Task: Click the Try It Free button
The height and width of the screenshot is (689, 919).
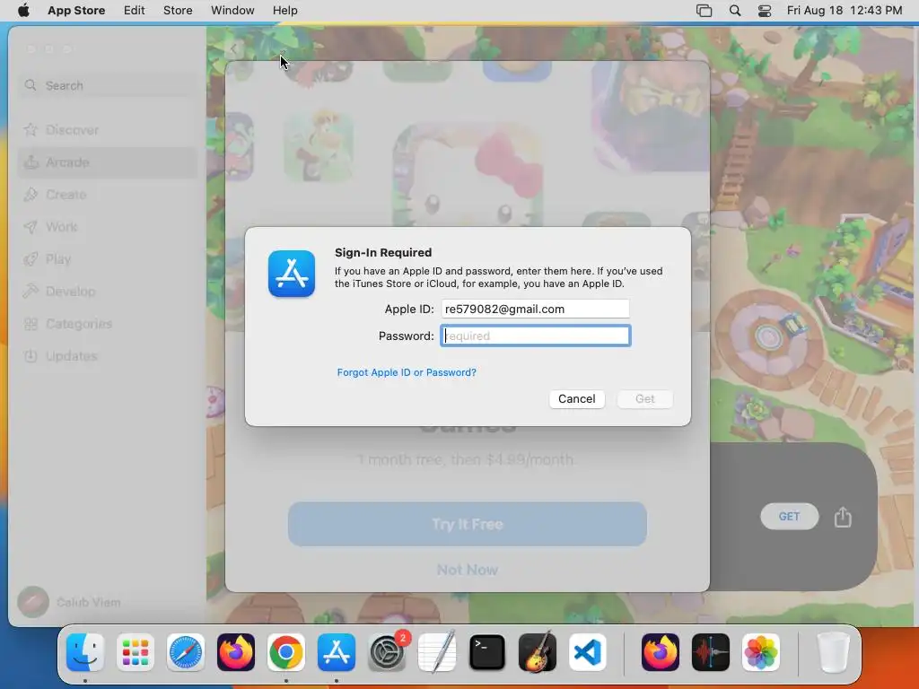Action: point(467,524)
